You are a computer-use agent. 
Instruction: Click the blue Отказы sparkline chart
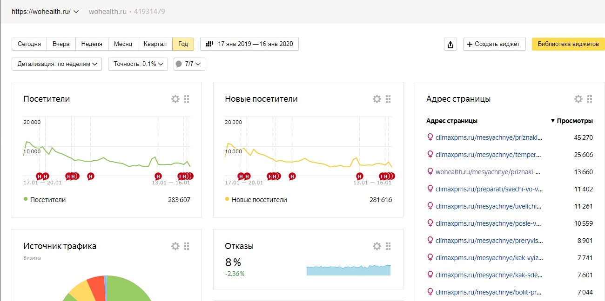[349, 270]
